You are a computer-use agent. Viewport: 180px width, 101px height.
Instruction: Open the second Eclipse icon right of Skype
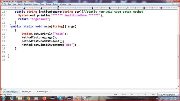coord(69,98)
